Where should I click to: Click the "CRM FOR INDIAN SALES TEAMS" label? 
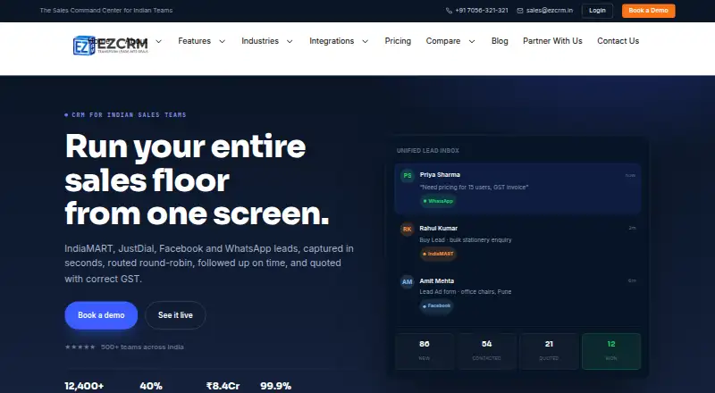tap(129, 115)
